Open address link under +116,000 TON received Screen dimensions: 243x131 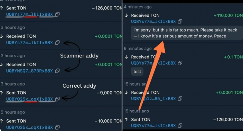click(153, 21)
